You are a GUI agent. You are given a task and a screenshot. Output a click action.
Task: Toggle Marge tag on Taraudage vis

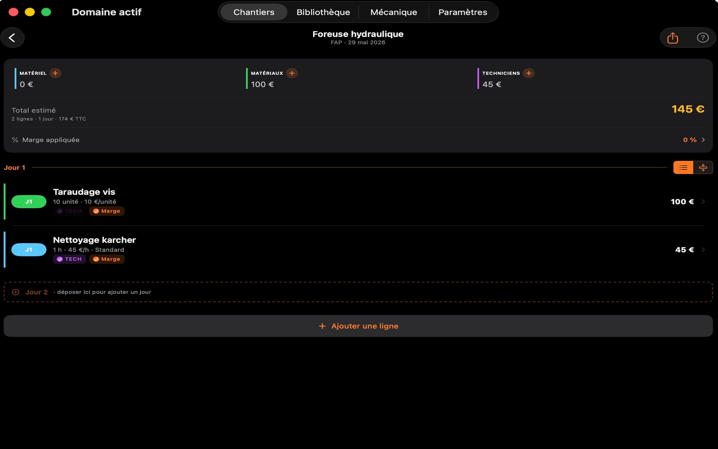tap(107, 211)
